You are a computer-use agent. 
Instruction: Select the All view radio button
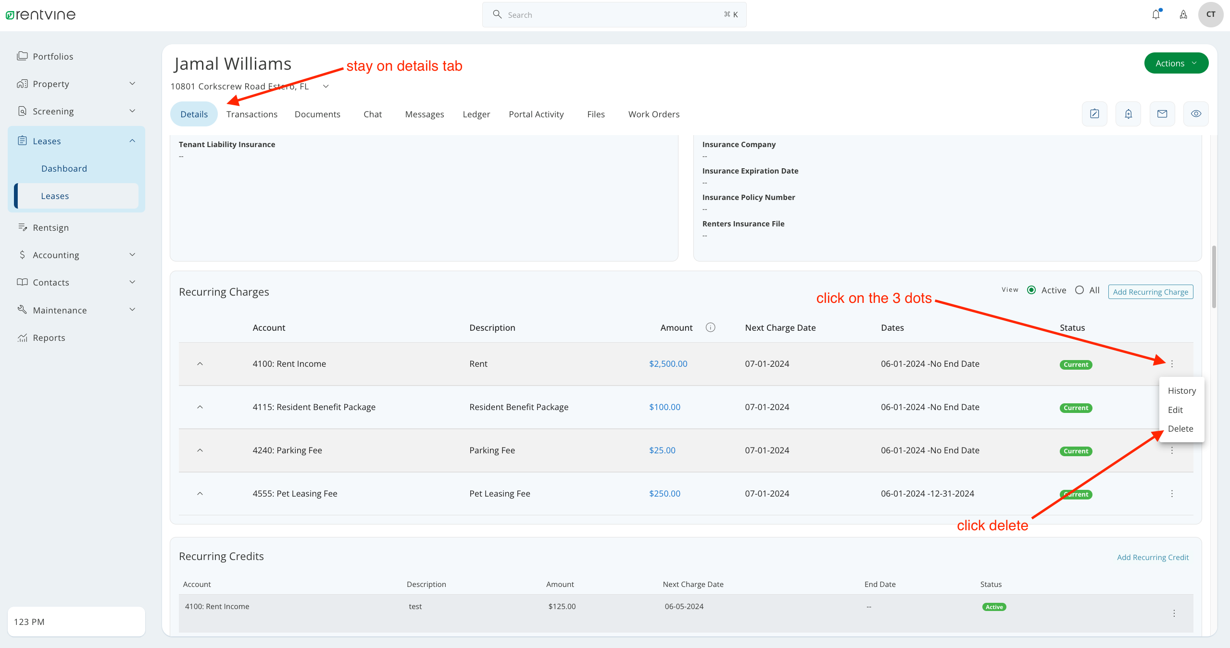(1080, 290)
